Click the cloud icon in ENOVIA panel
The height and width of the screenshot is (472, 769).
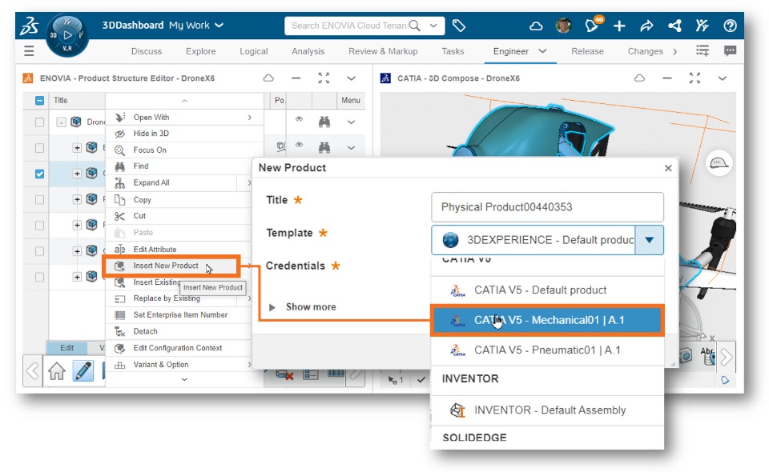coord(268,78)
